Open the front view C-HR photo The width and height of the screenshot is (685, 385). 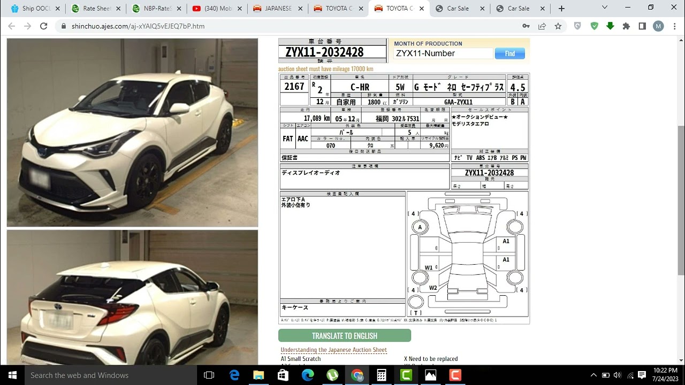pyautogui.click(x=132, y=133)
